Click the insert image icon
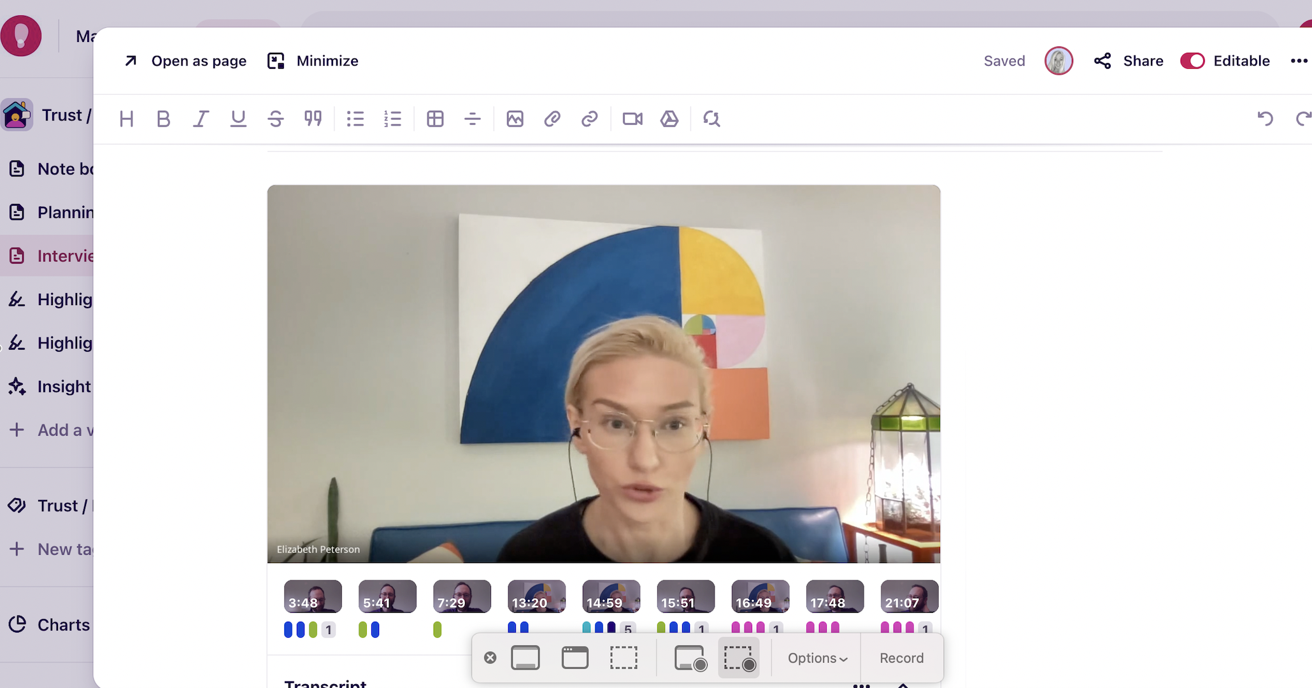This screenshot has width=1312, height=688. tap(515, 119)
